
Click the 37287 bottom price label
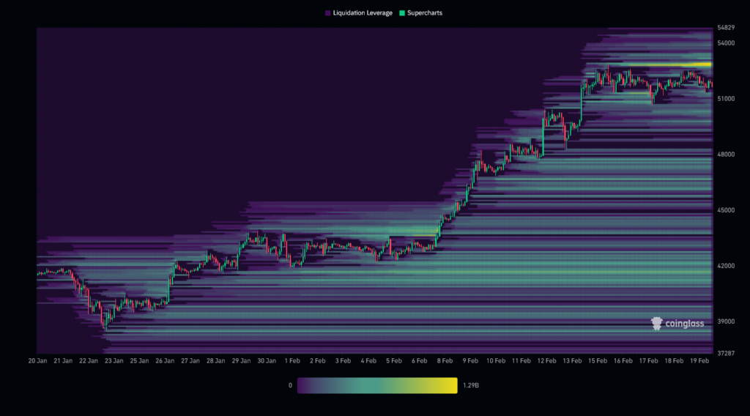point(726,353)
